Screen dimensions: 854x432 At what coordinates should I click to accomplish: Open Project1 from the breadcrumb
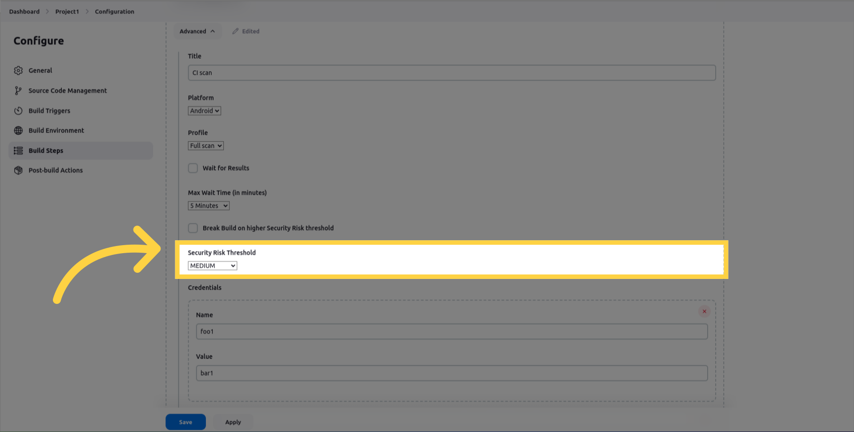tap(67, 12)
